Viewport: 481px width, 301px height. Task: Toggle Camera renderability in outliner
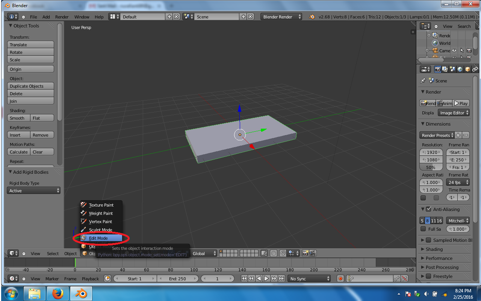coord(469,50)
